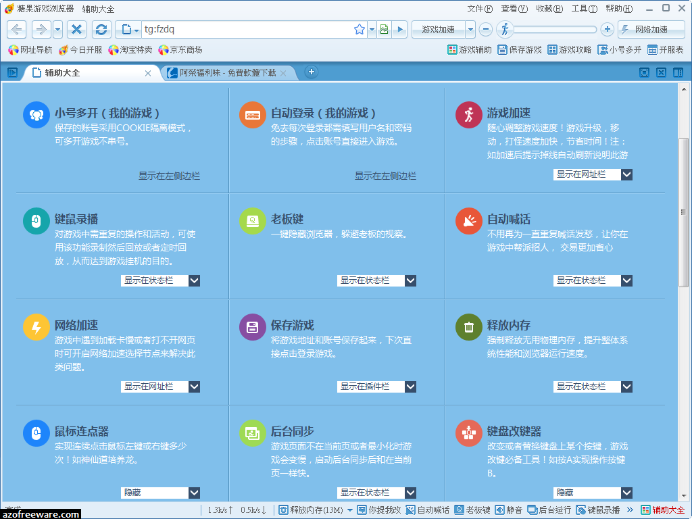Open 保存游戏 display location dropdown
The image size is (692, 519).
click(376, 386)
